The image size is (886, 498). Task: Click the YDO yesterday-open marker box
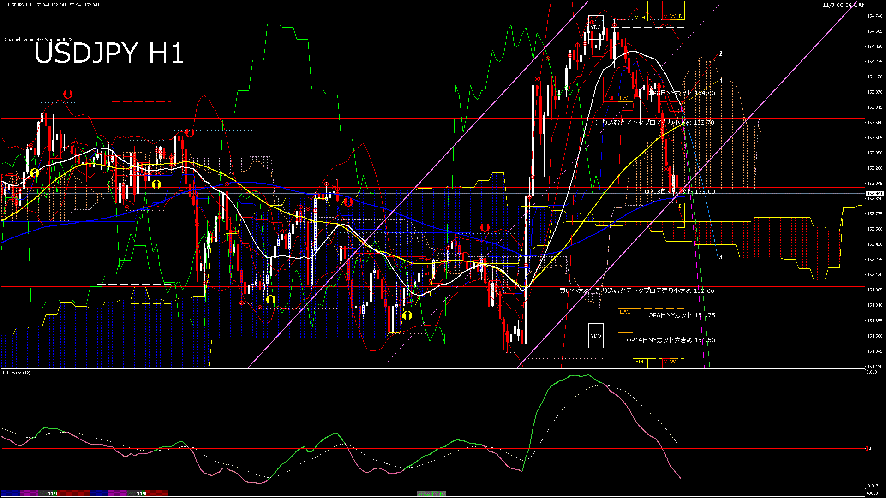pos(596,336)
